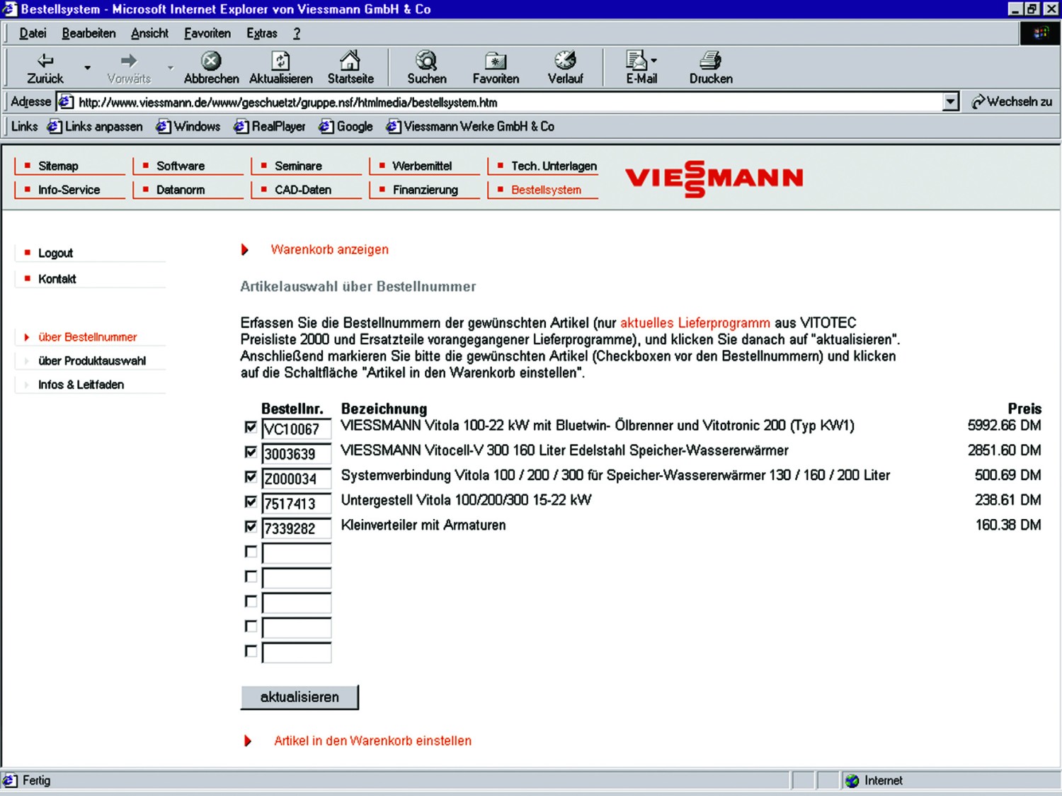The width and height of the screenshot is (1062, 796).
Task: Open the Kontakt sidebar link
Action: (x=57, y=279)
